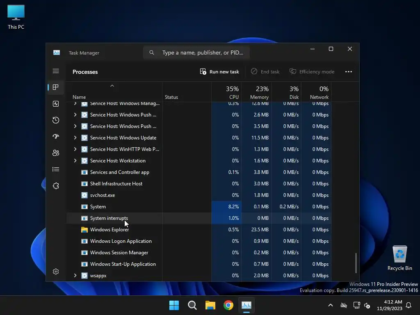This screenshot has width=420, height=315.
Task: Launch Google Chrome from the taskbar
Action: click(228, 305)
